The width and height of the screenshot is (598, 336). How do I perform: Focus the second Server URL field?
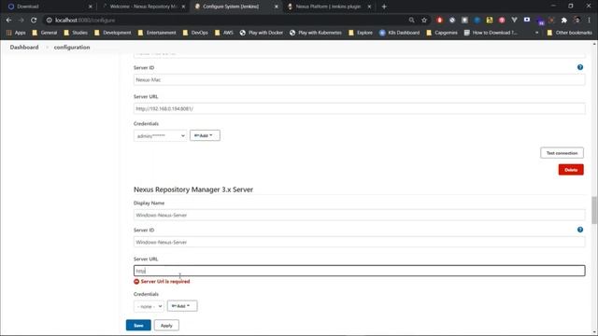359,271
